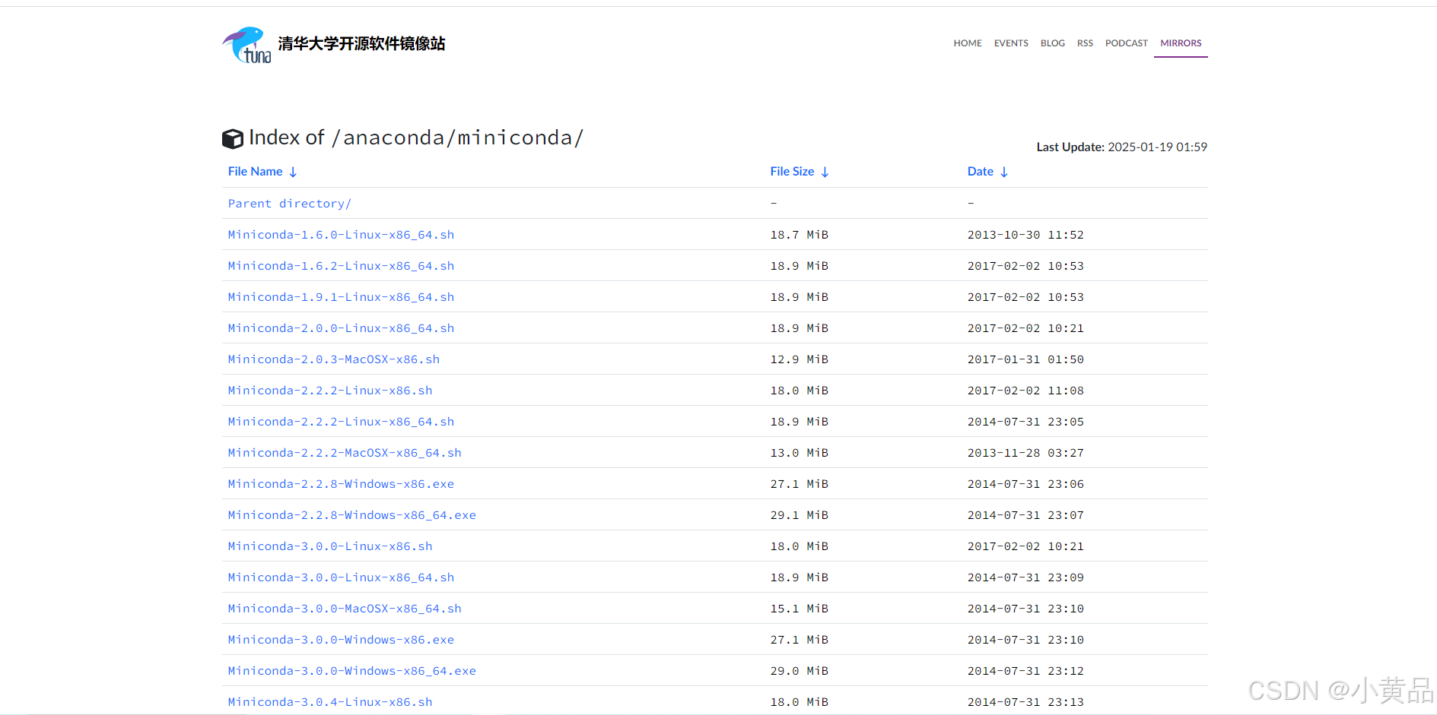Download Miniconda-3.0.0-Windows-x86_64.exe
Screen dimensions: 1437x715
point(352,671)
